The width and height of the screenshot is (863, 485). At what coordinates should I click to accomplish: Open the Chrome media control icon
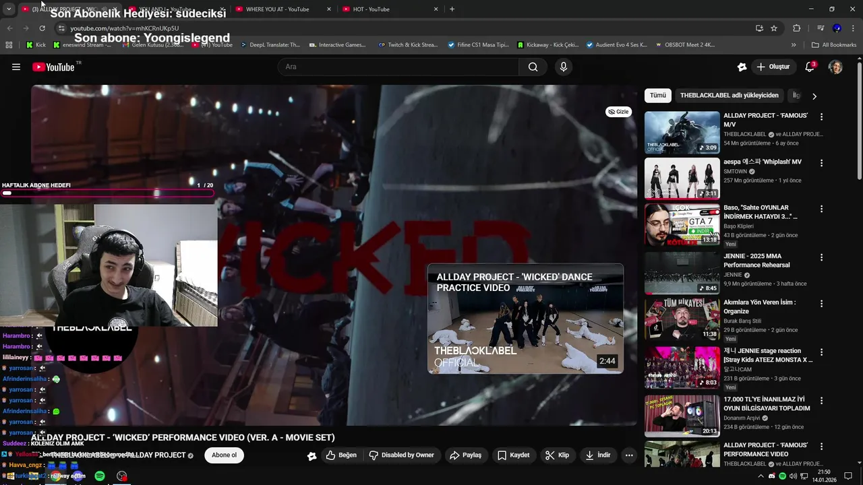pyautogui.click(x=821, y=28)
